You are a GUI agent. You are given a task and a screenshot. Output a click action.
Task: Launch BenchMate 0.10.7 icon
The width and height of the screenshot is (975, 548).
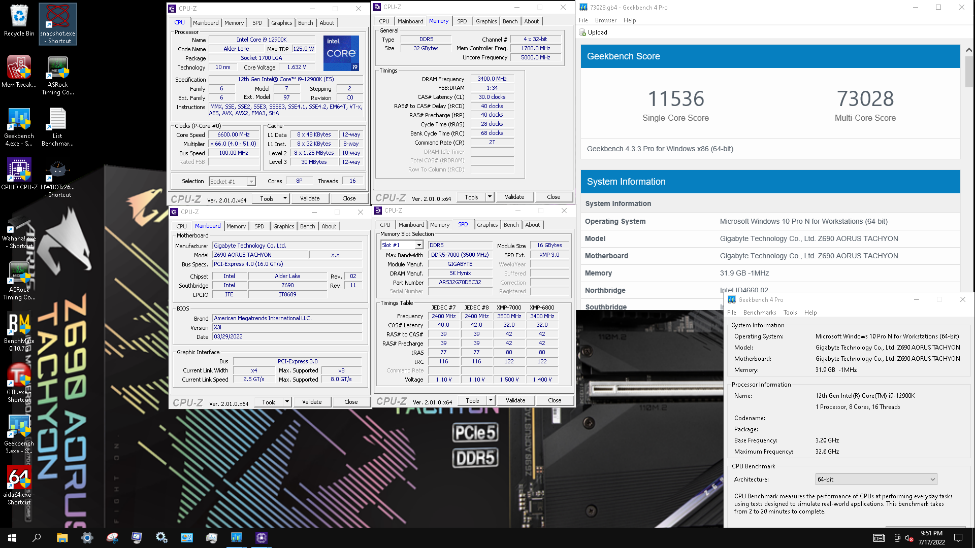tap(19, 332)
